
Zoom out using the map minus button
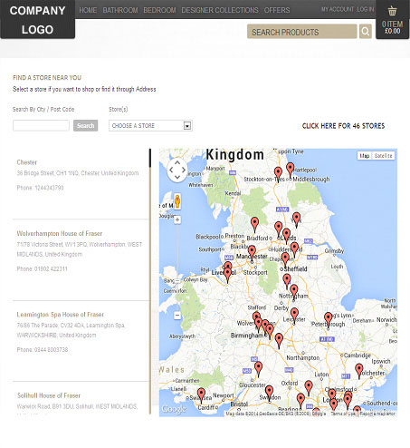pos(177,316)
